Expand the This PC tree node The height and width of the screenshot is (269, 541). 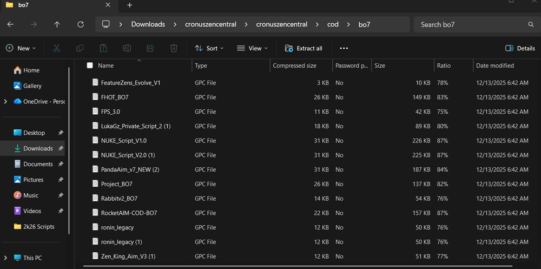[5, 258]
